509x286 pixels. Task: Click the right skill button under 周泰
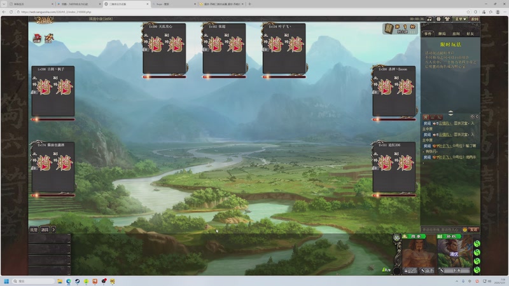pyautogui.click(x=428, y=271)
